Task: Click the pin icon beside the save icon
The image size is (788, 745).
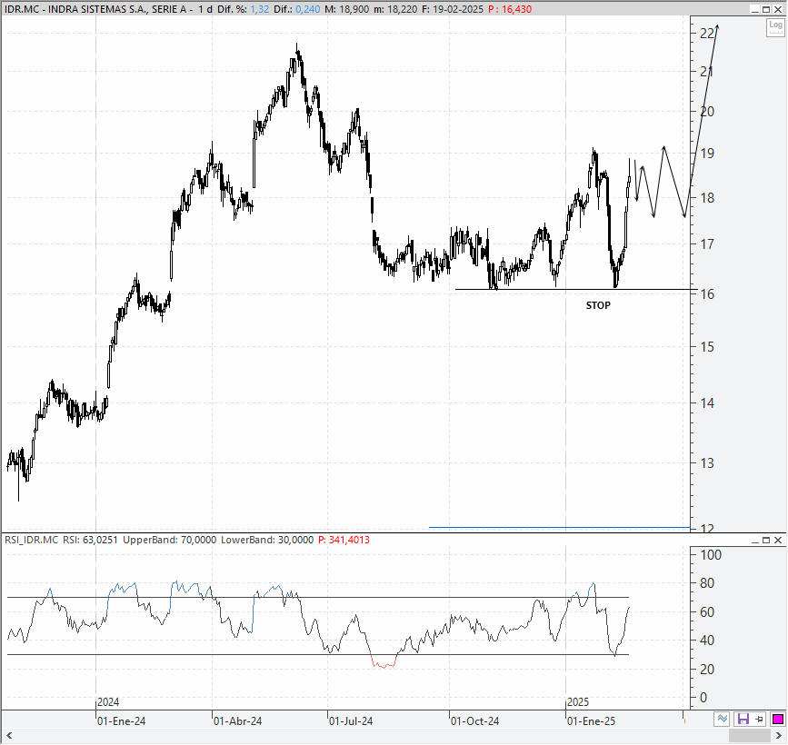Action: pyautogui.click(x=759, y=719)
